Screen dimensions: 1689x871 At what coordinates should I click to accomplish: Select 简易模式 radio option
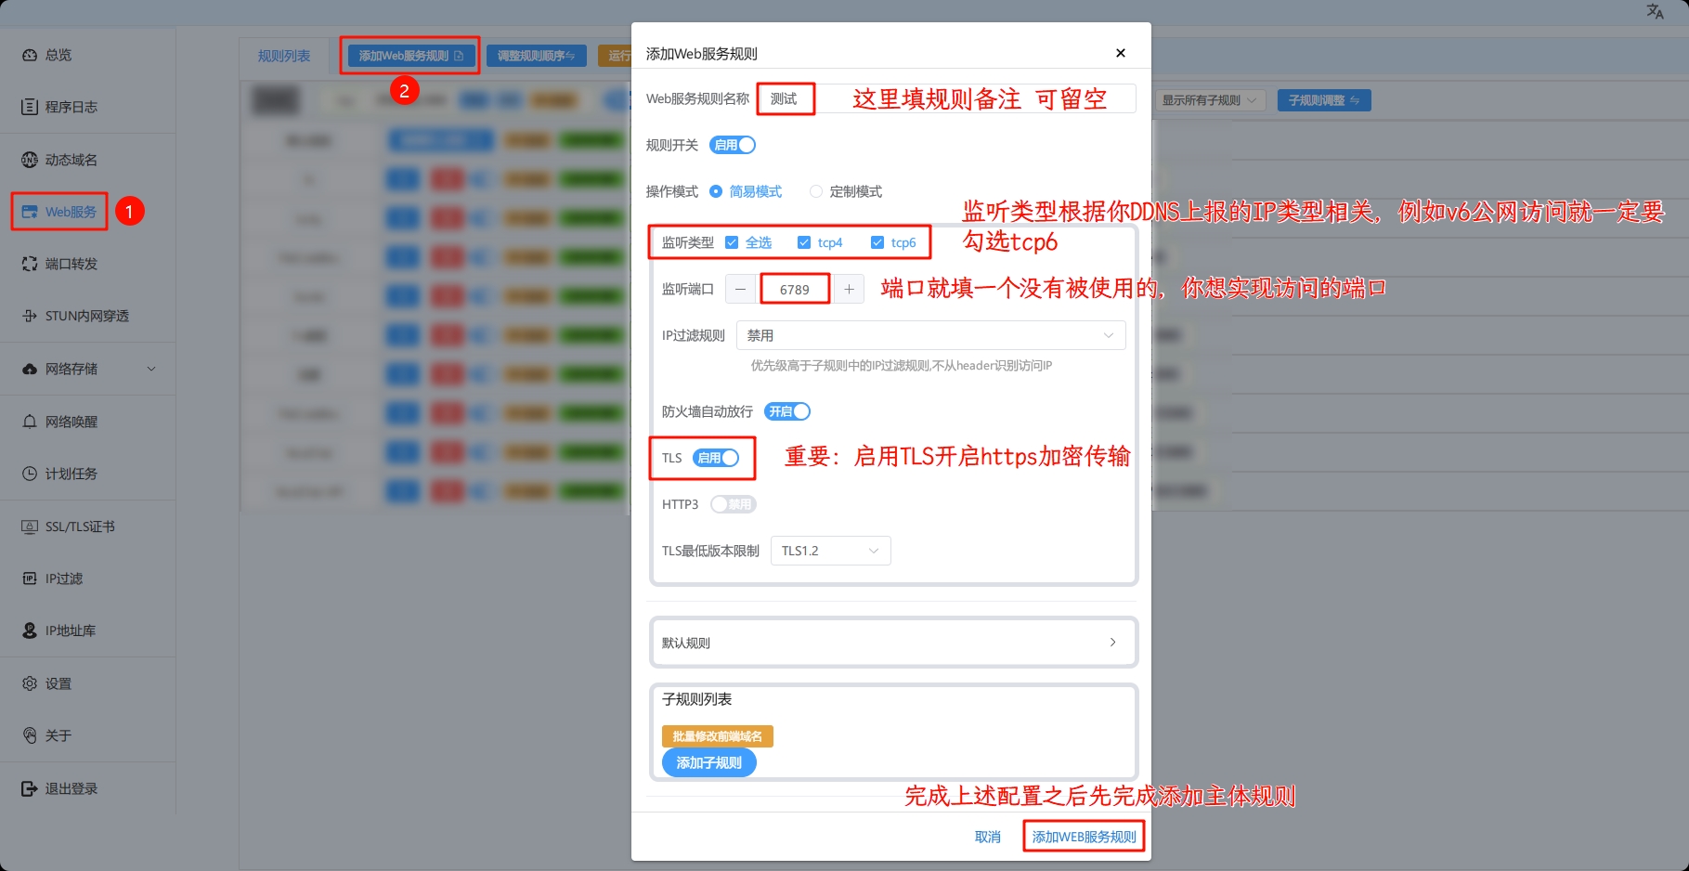click(746, 191)
